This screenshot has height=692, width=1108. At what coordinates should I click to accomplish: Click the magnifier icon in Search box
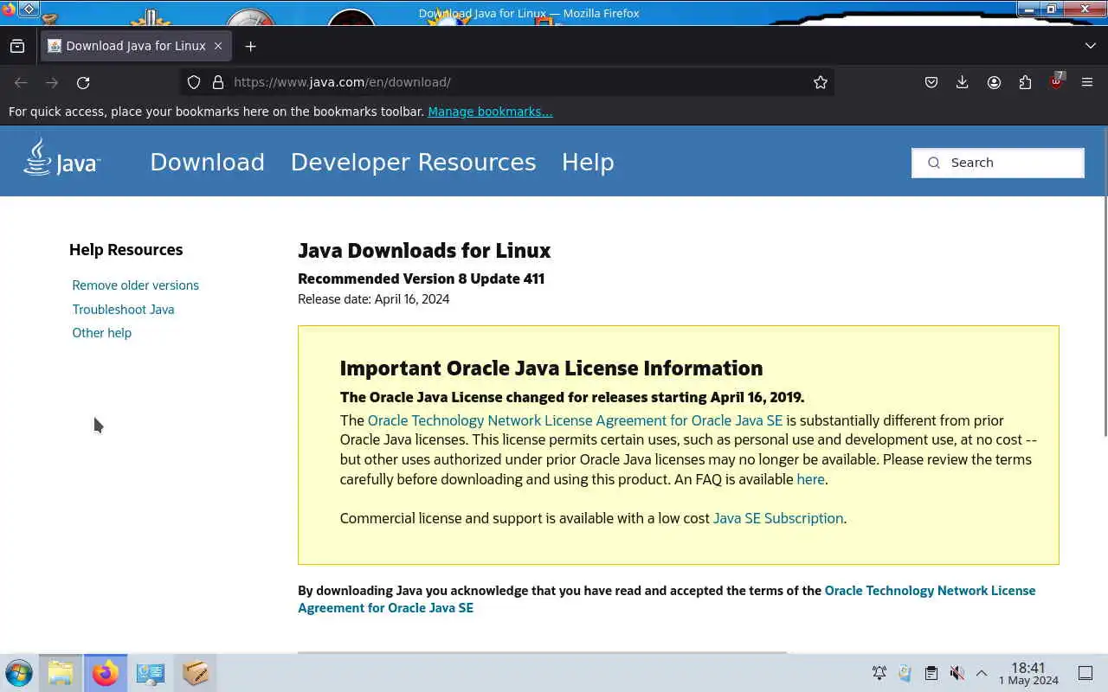pyautogui.click(x=933, y=163)
